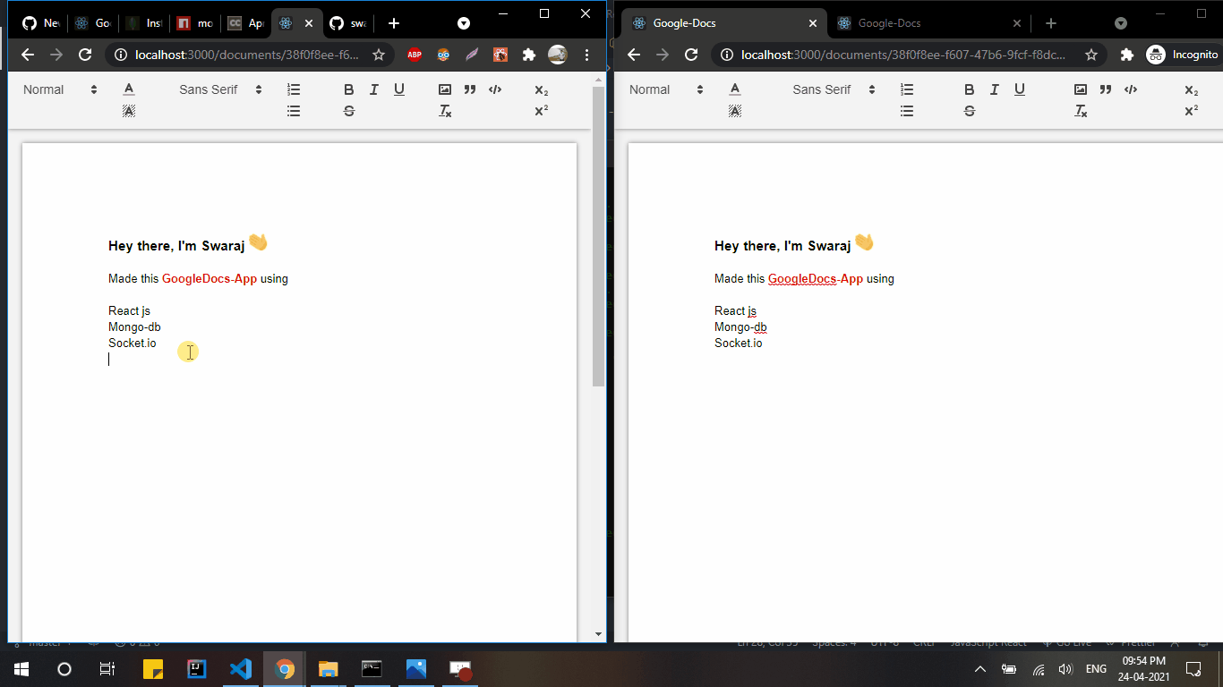Toggle italic in right Incognito window
1223x687 pixels.
pyautogui.click(x=995, y=89)
